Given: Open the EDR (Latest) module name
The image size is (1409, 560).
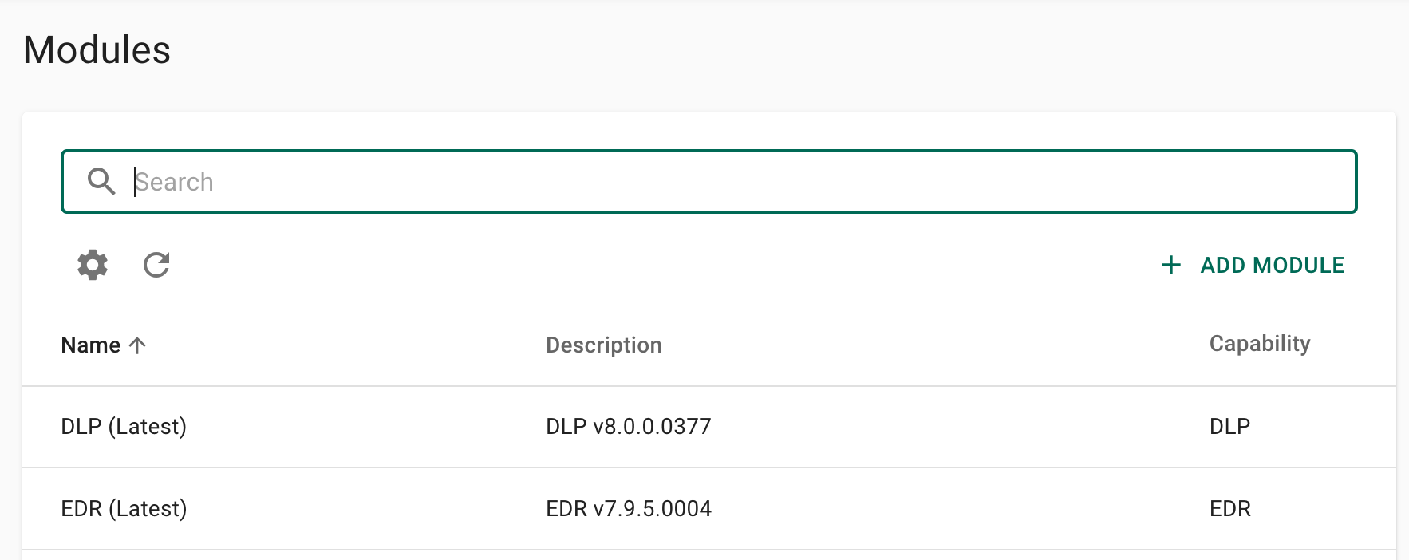Looking at the screenshot, I should coord(124,509).
